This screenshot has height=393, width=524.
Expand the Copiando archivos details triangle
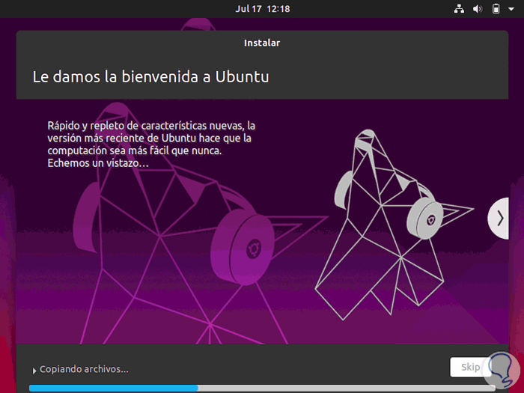pyautogui.click(x=34, y=371)
